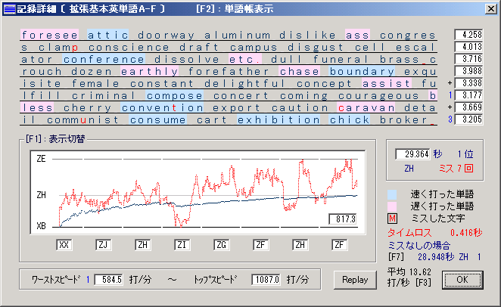
Task: Click the 1位 rank text
Action: coord(465,154)
